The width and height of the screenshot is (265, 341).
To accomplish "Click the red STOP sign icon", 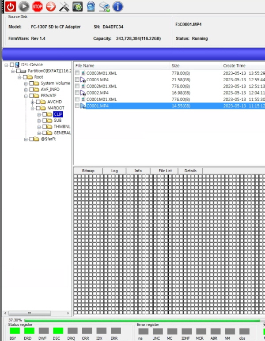I will click(x=38, y=7).
